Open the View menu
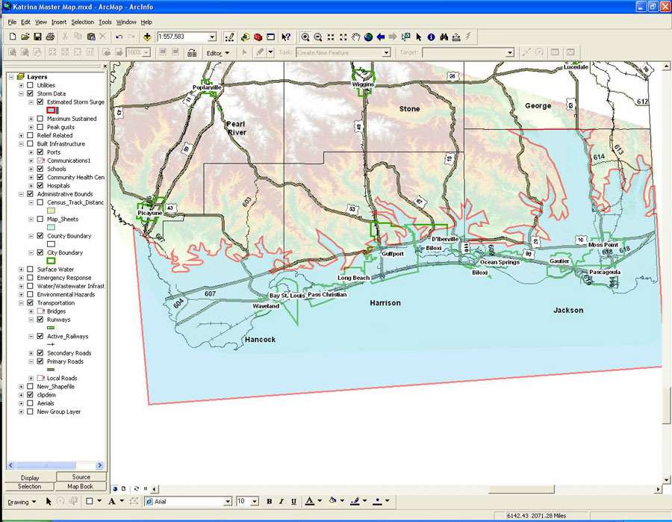Image resolution: width=672 pixels, height=522 pixels. (x=41, y=22)
